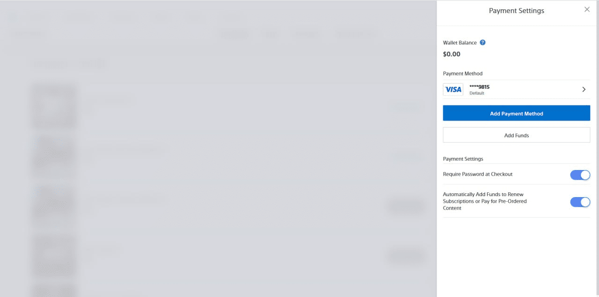Click the Automatically Add Funds description text
This screenshot has height=297, width=599.
pos(485,201)
